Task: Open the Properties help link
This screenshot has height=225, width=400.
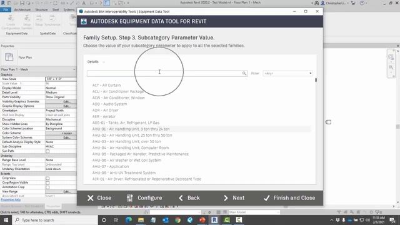Action: pyautogui.click(x=11, y=200)
